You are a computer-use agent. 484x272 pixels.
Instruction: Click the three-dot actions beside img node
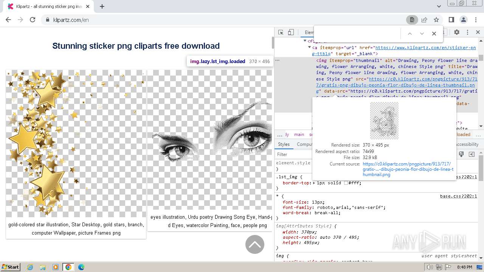pos(277,60)
